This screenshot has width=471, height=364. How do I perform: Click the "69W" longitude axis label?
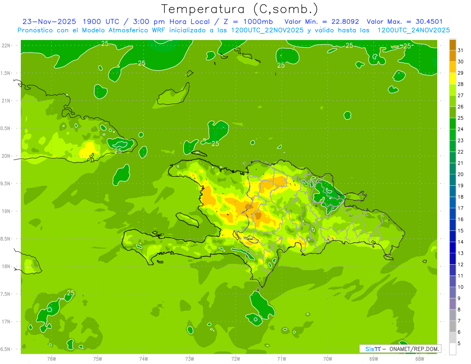pos(374,359)
